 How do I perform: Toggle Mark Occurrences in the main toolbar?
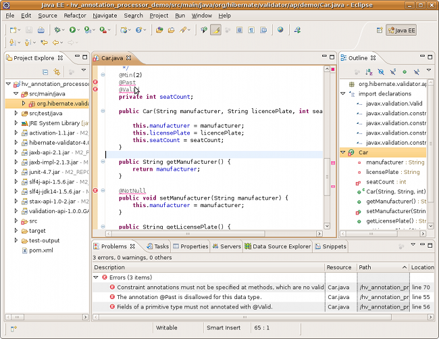[x=216, y=30]
